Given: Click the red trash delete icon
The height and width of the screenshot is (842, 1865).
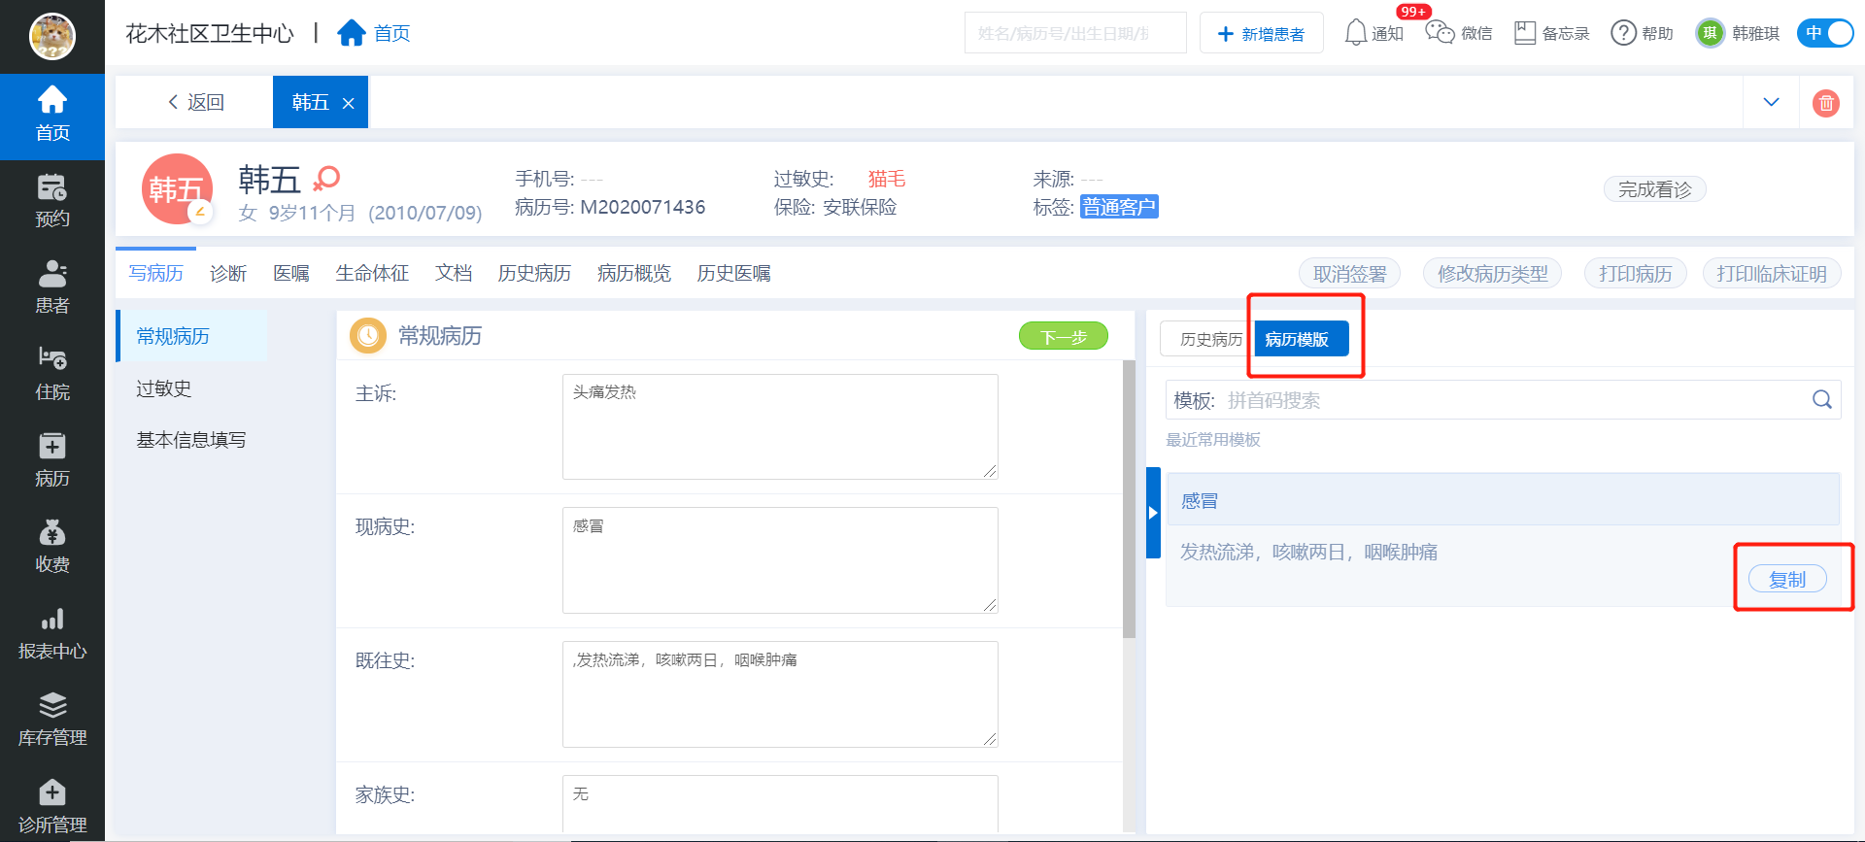Looking at the screenshot, I should (1826, 102).
